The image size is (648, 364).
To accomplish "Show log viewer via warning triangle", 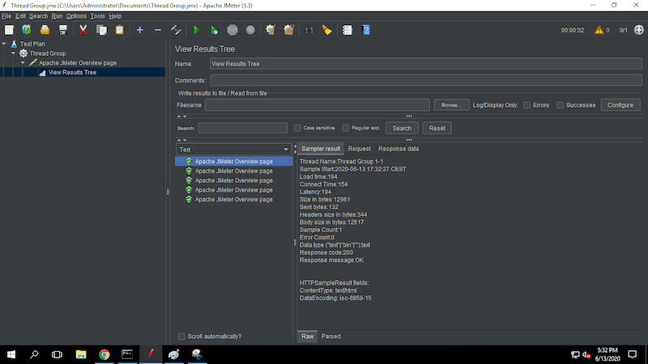I will click(599, 30).
